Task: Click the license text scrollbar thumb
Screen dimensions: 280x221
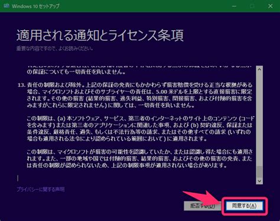Action: click(259, 171)
